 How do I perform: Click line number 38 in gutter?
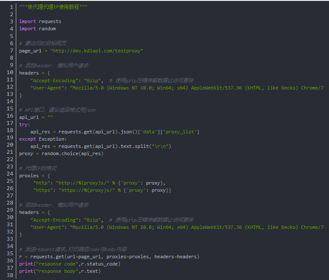(x=10, y=275)
